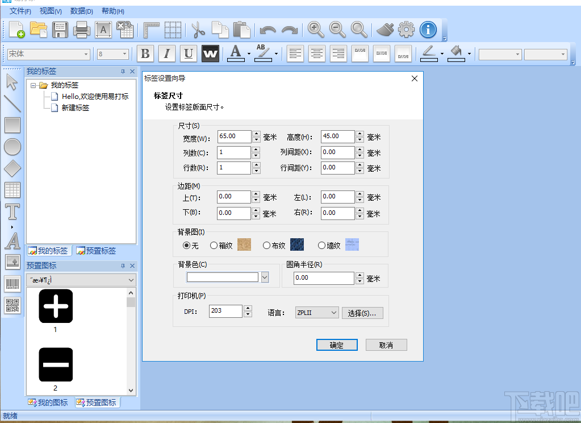Open the 视图(V) menu
Screen dimensions: 581x423
pyautogui.click(x=51, y=11)
